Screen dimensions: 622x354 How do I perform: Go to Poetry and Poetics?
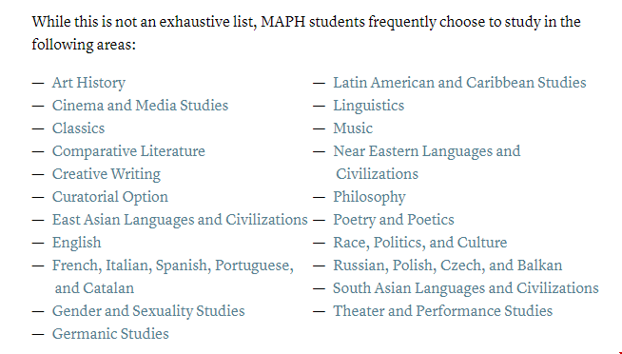(x=394, y=220)
